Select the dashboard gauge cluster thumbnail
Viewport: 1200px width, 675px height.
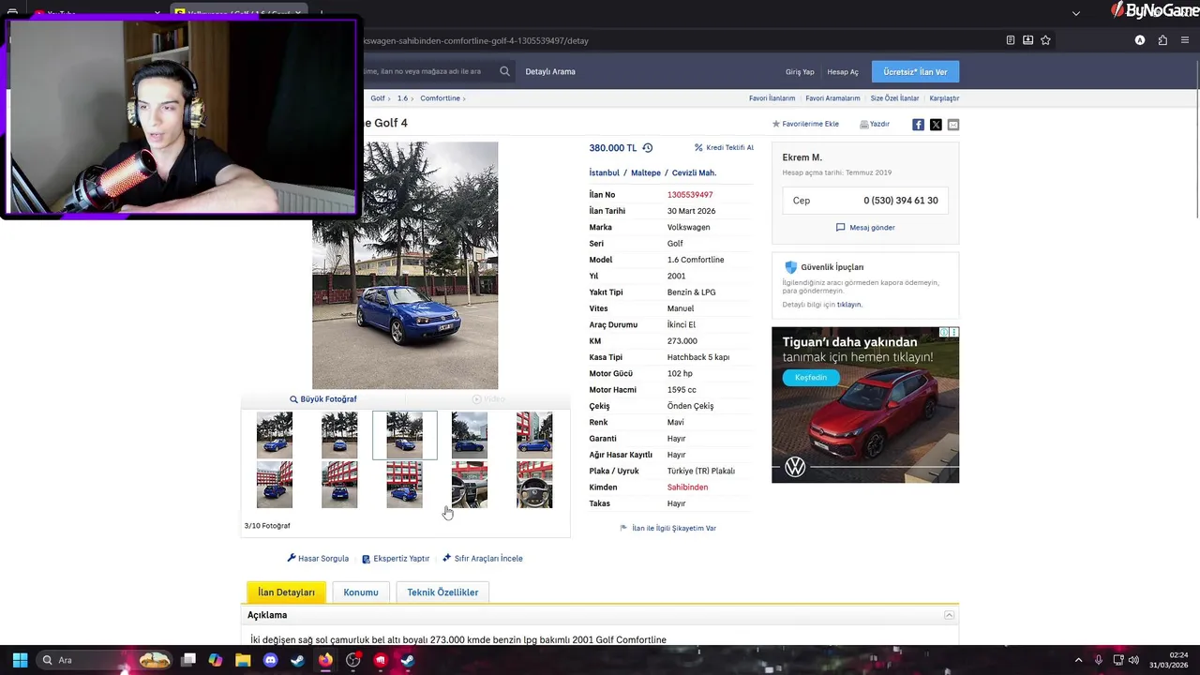click(470, 485)
